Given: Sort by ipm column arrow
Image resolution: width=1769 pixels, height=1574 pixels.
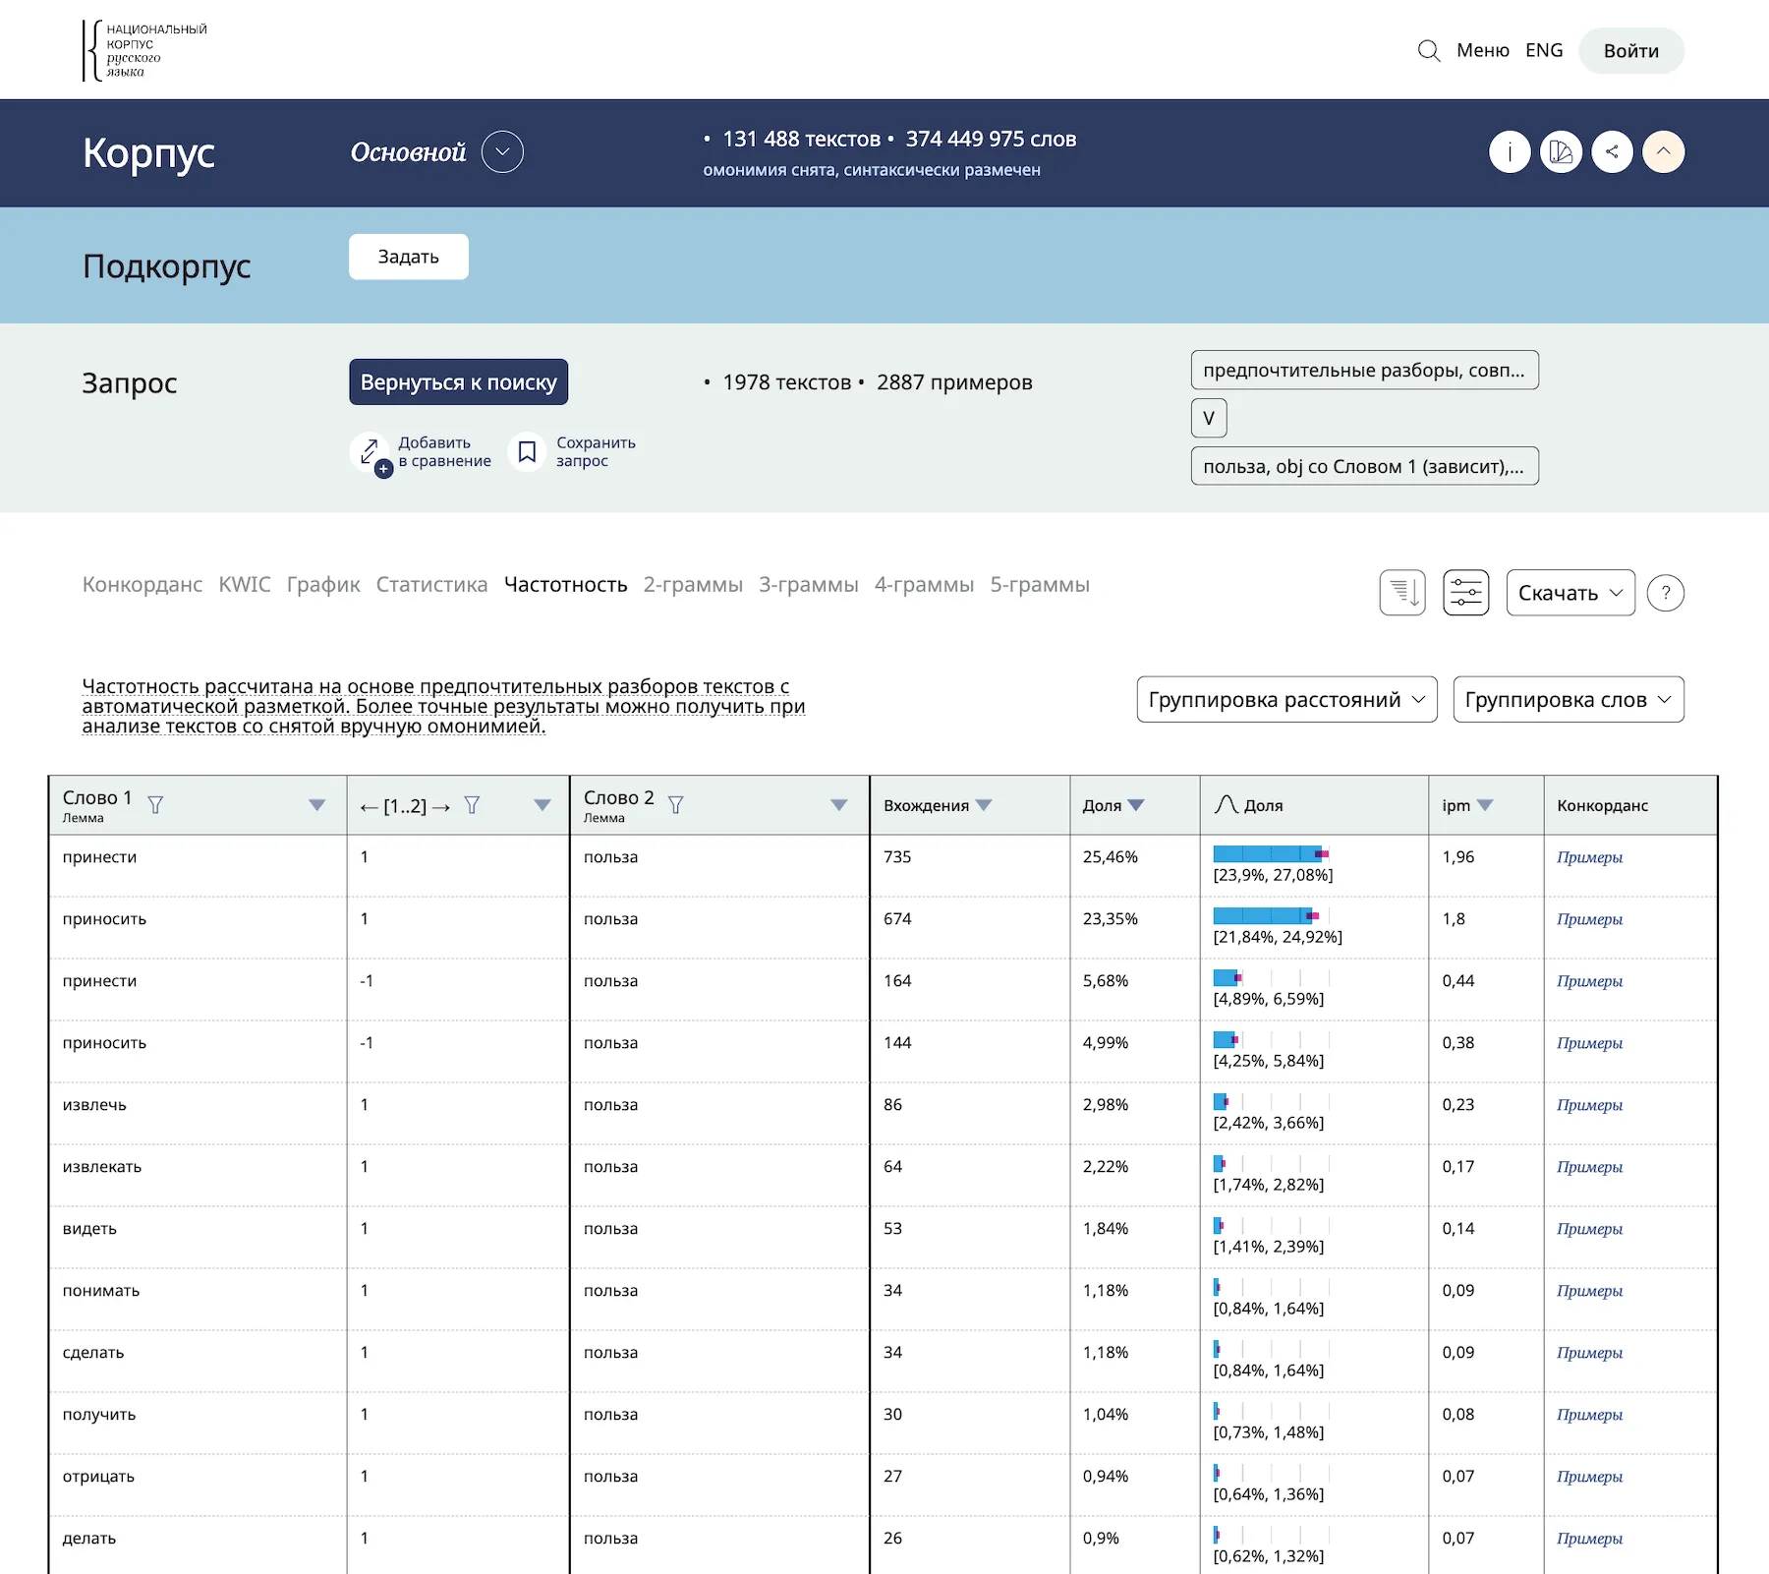Looking at the screenshot, I should tap(1485, 805).
